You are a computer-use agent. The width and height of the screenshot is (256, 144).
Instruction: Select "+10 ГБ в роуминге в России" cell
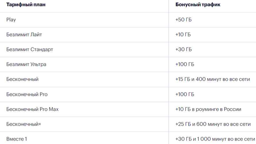(208, 109)
